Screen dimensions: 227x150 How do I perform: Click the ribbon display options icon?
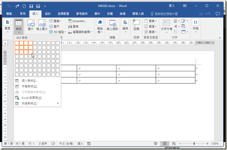[x=184, y=6]
